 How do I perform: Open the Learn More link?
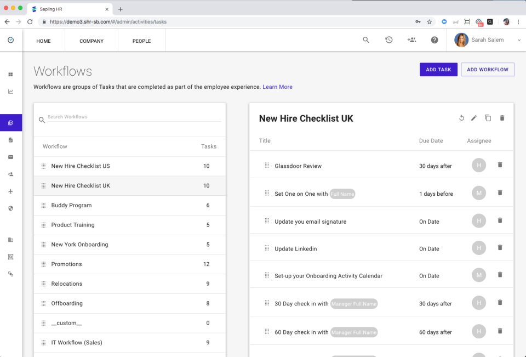tap(277, 87)
